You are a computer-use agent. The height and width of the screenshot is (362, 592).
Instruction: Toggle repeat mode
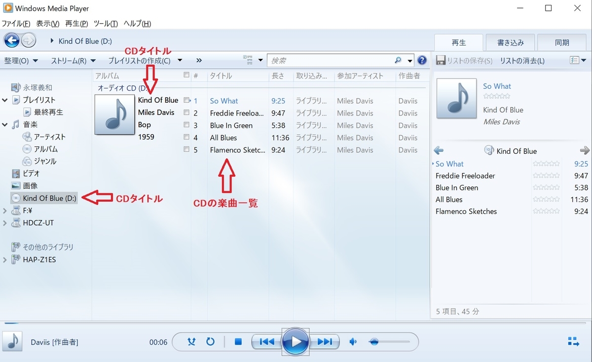click(210, 341)
